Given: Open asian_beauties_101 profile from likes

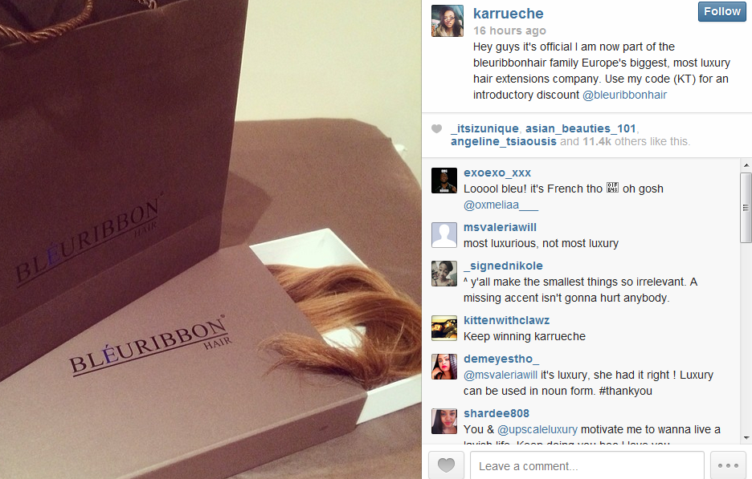Looking at the screenshot, I should pyautogui.click(x=580, y=128).
